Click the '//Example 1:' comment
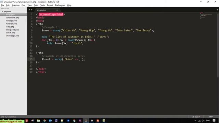The height and width of the screenshot is (123, 219). (x=50, y=27)
